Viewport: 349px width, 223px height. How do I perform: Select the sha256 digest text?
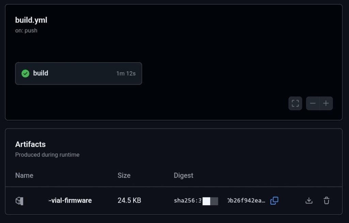(x=219, y=200)
